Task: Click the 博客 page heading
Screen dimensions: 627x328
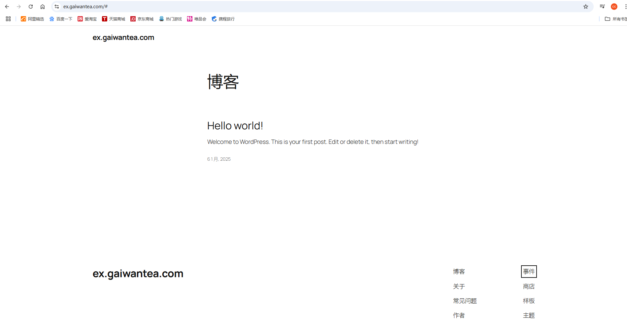Action: 223,82
